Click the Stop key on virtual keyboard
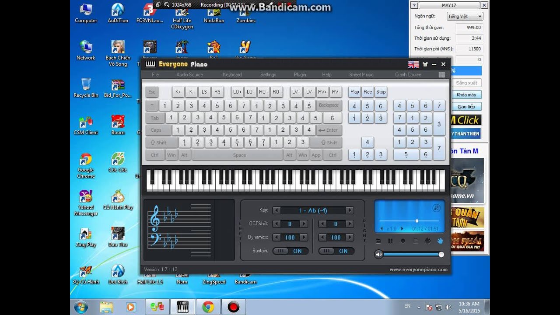This screenshot has width=560, height=315. tap(381, 92)
